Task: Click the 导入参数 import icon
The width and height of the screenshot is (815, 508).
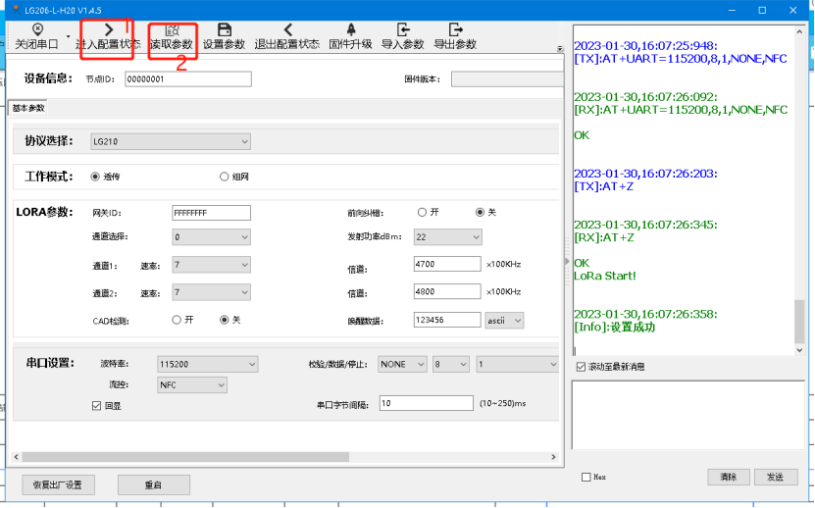Action: pyautogui.click(x=402, y=30)
